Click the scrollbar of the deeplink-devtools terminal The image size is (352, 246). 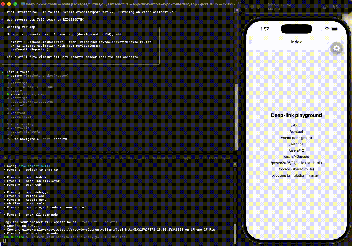tap(236, 117)
